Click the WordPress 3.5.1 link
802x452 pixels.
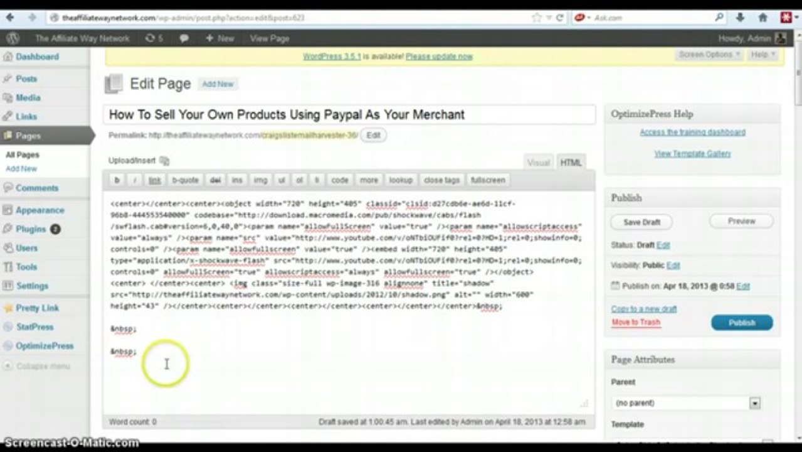click(332, 56)
